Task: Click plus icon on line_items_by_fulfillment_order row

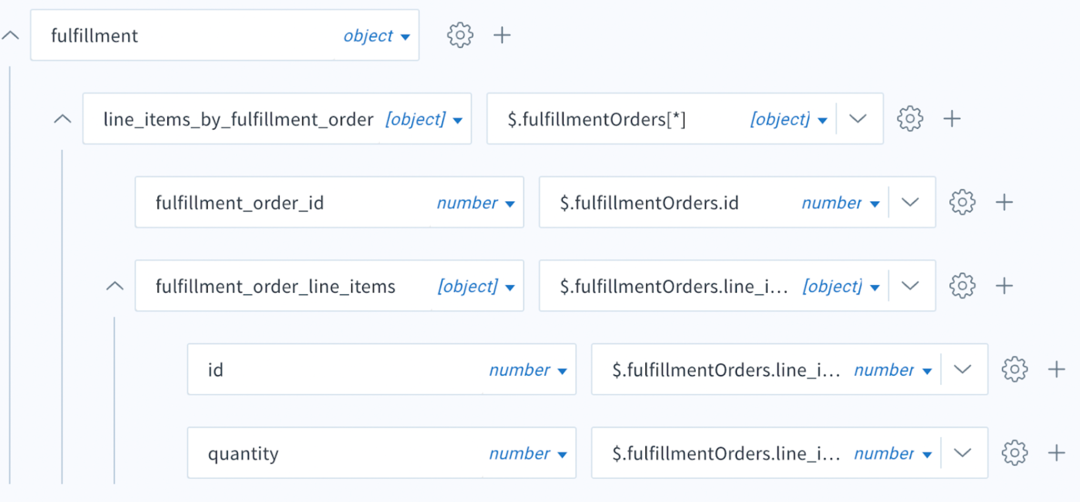Action: click(952, 118)
